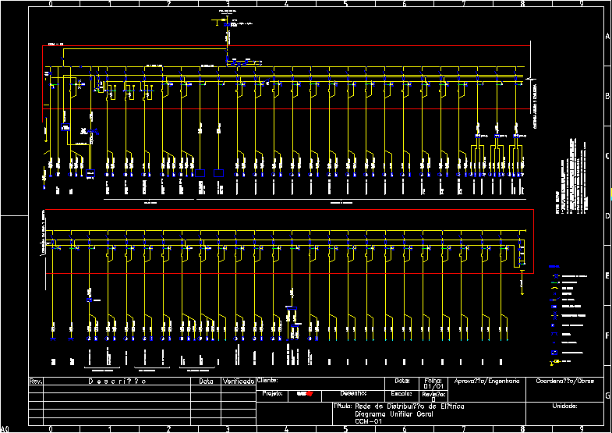Pick the blue box with two squares legend symbol
Screen dimensions: 612x433
point(554,307)
